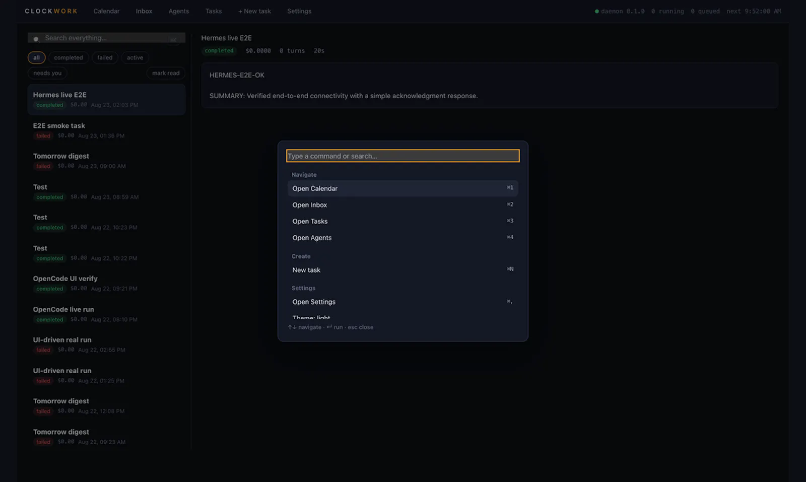Focus the command palette search input

(403, 156)
